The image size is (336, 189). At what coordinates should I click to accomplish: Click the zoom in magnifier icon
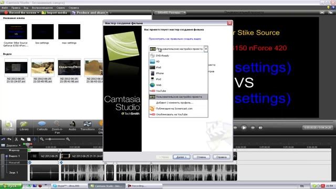(68, 139)
